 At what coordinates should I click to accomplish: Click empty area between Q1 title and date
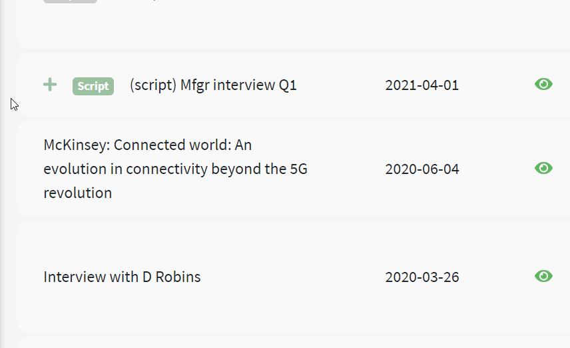[x=340, y=85]
